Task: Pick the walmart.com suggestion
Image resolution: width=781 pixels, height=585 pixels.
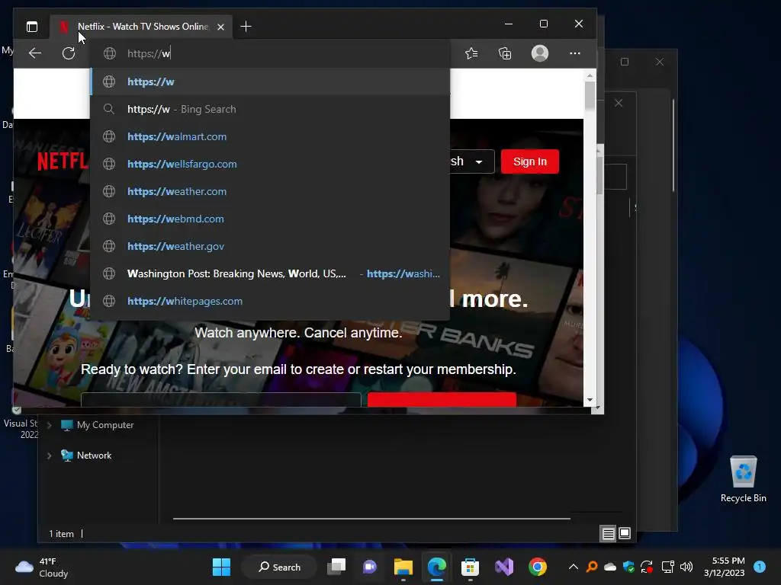Action: [271, 136]
